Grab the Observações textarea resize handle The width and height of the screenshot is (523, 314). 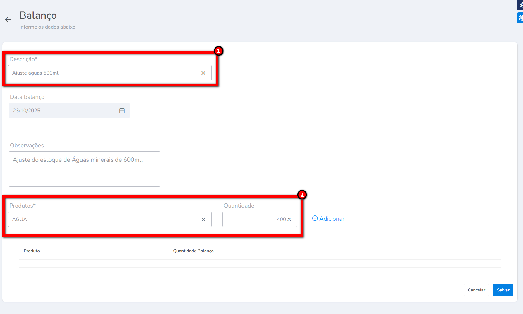pyautogui.click(x=158, y=185)
